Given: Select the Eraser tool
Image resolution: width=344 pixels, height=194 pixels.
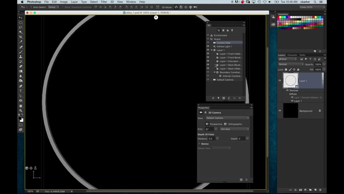Looking at the screenshot, I should pos(21,66).
